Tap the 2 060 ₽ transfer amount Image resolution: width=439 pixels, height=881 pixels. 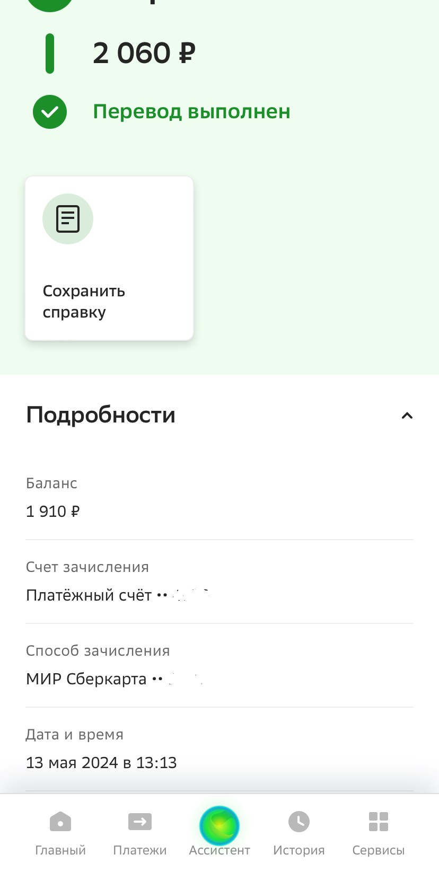pyautogui.click(x=144, y=54)
